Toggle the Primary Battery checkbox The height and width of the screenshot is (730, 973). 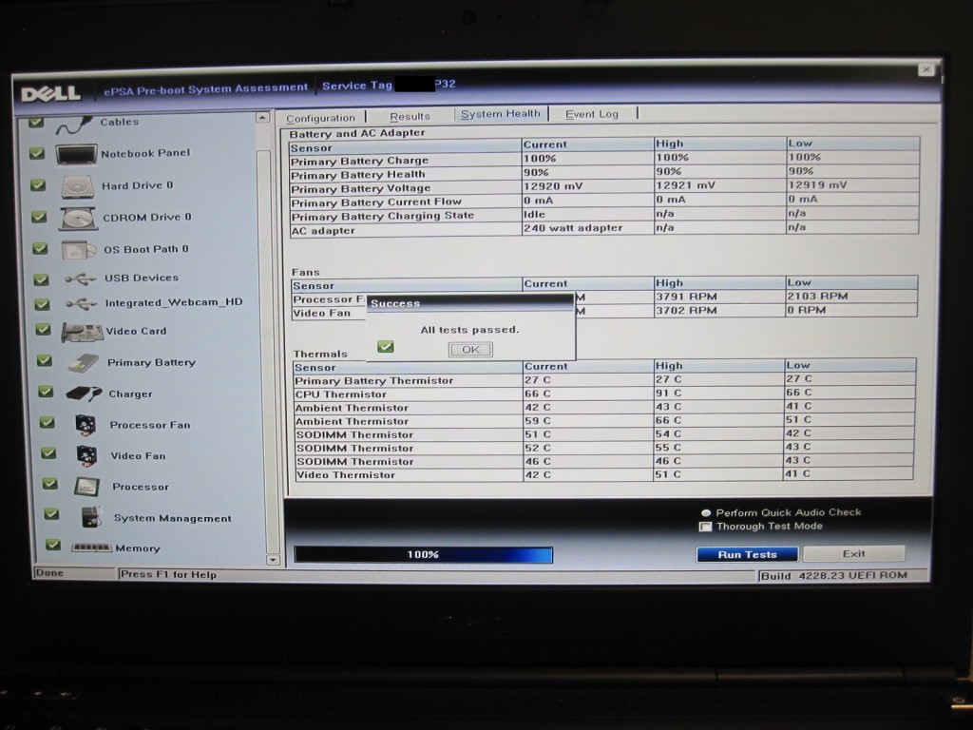[44, 360]
